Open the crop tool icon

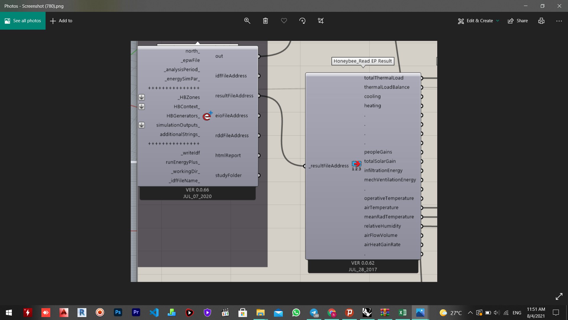coord(321,21)
